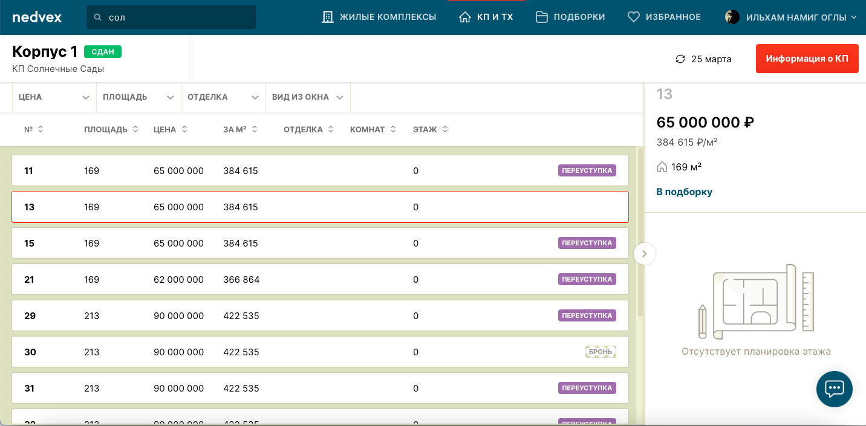Expand the Отделка filter dropdown
Screen dimensions: 866x426
click(223, 97)
